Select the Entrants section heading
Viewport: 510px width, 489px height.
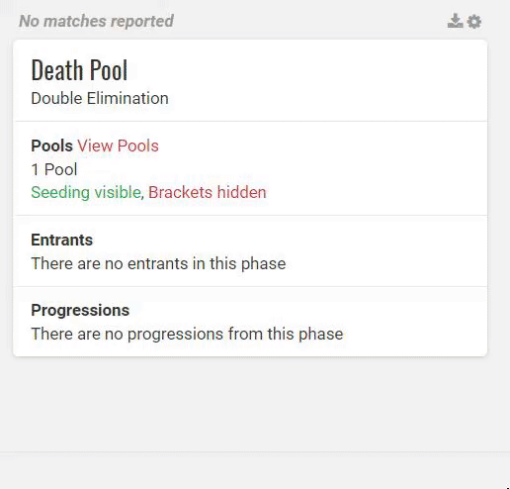62,240
